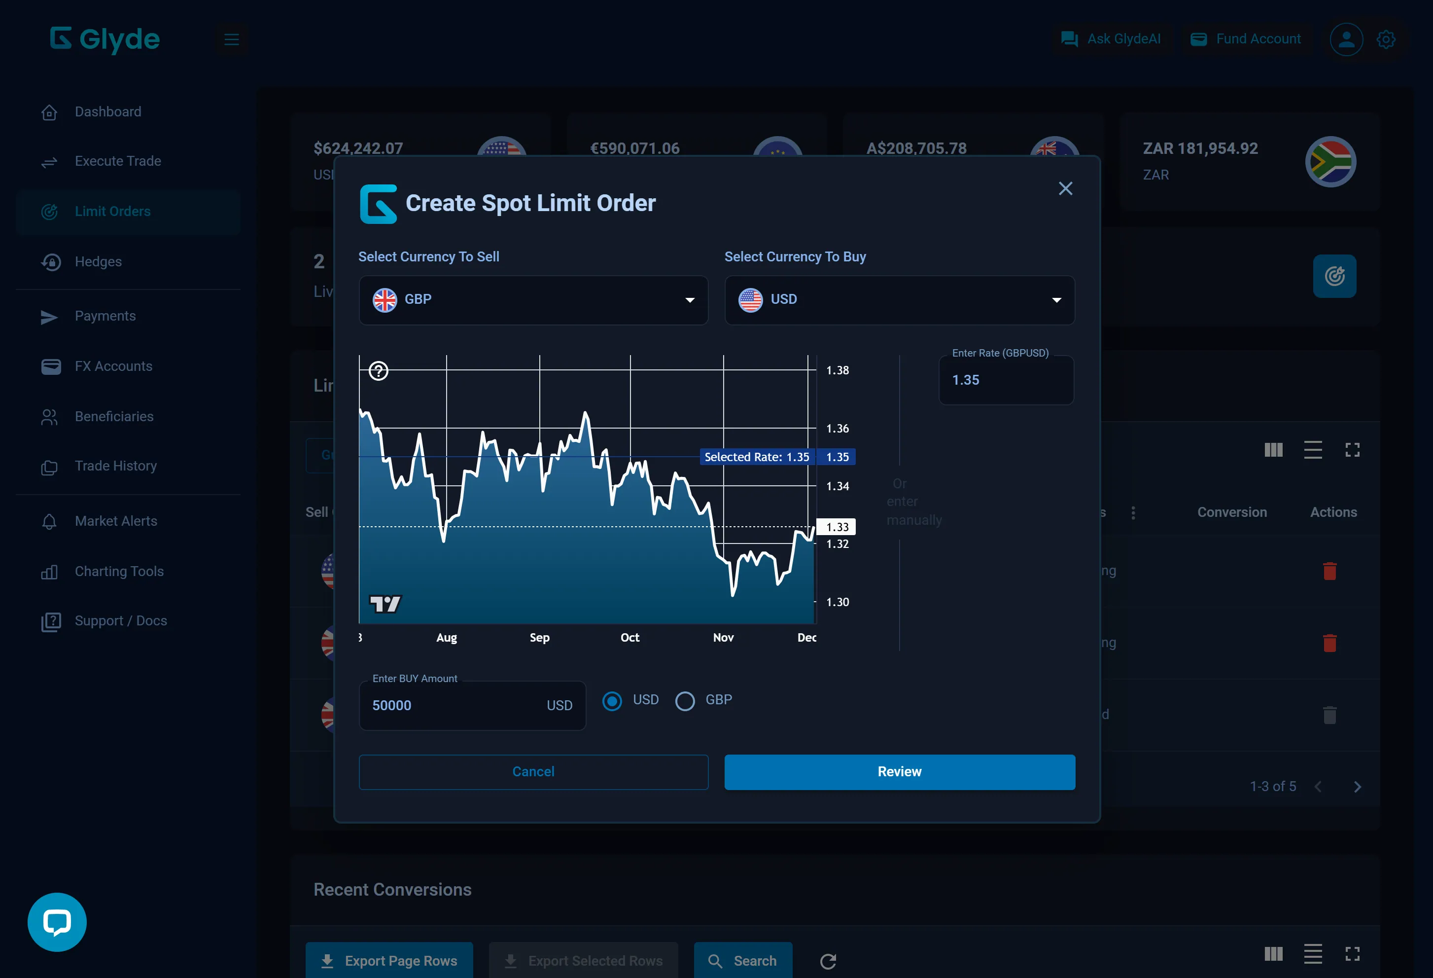Click the Review button
The width and height of the screenshot is (1433, 978).
tap(899, 771)
